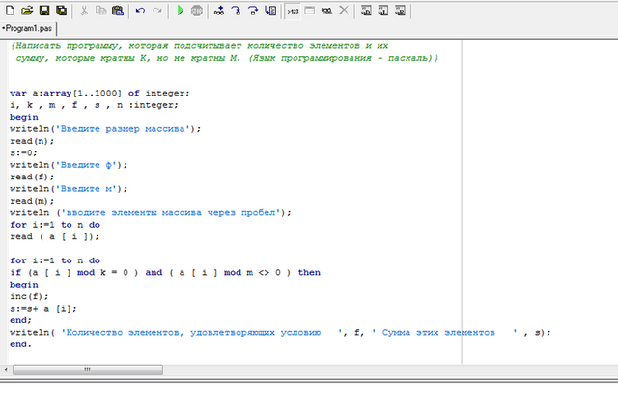Click the Run to Cursor icon
This screenshot has height=411, width=618.
click(x=270, y=11)
